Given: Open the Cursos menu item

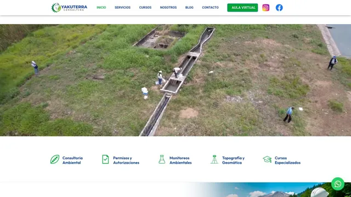Looking at the screenshot, I should click(x=145, y=8).
